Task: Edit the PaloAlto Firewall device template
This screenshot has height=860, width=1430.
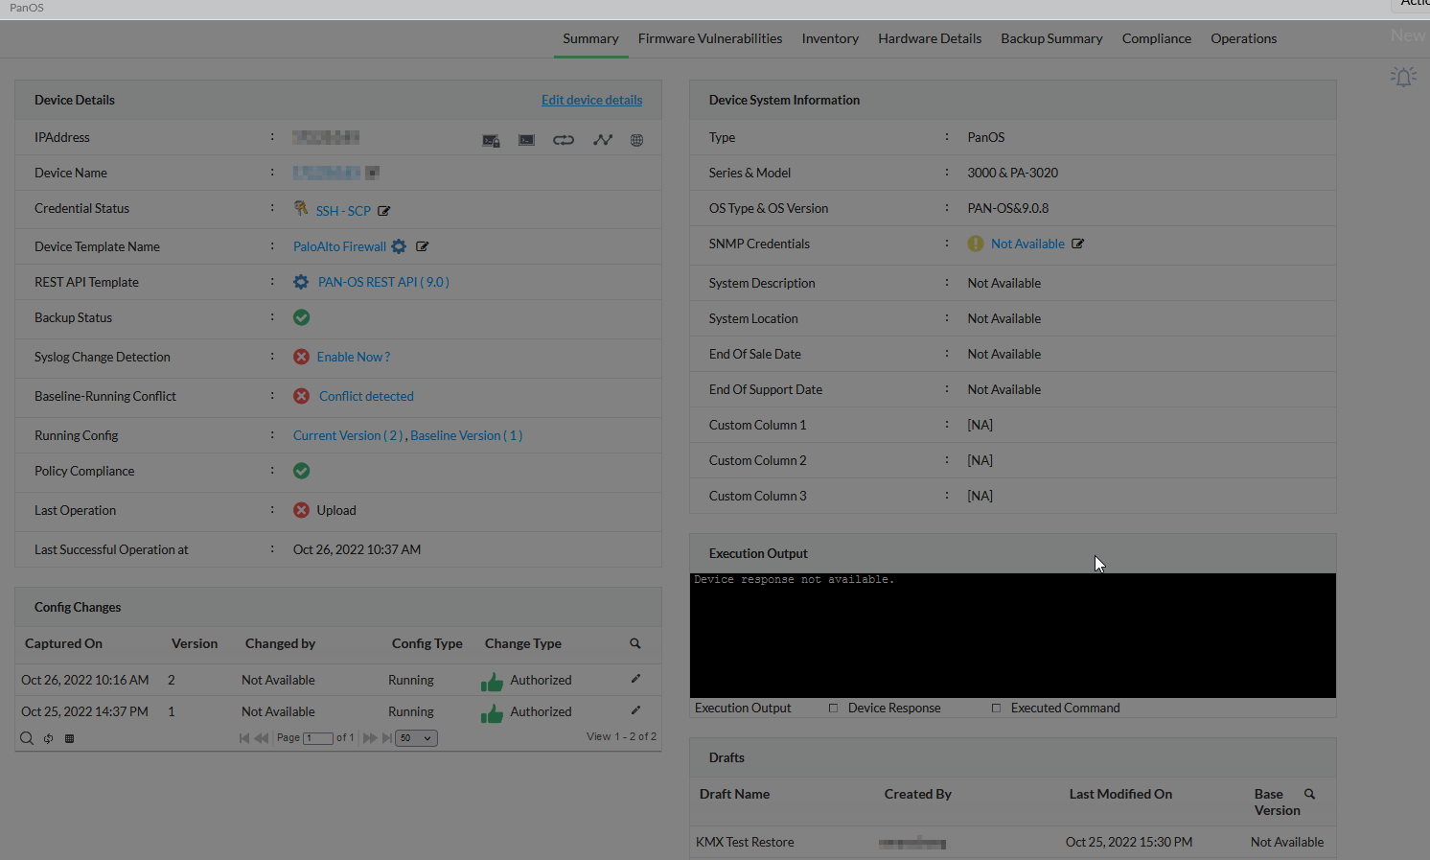Action: 423,246
